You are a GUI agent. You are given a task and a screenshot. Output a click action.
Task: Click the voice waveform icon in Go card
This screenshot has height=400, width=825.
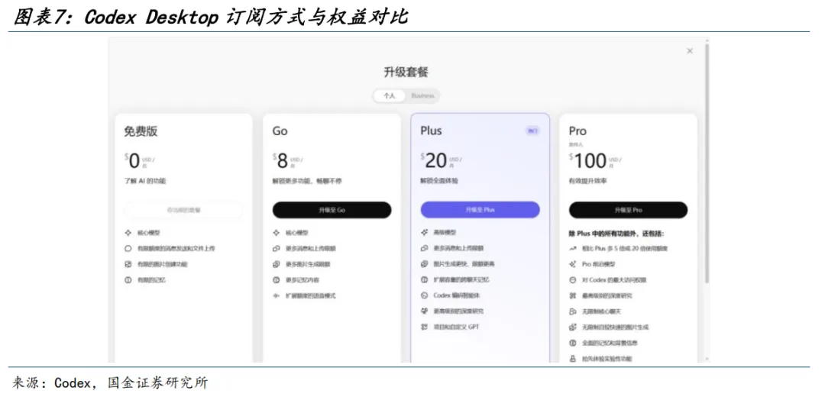277,296
